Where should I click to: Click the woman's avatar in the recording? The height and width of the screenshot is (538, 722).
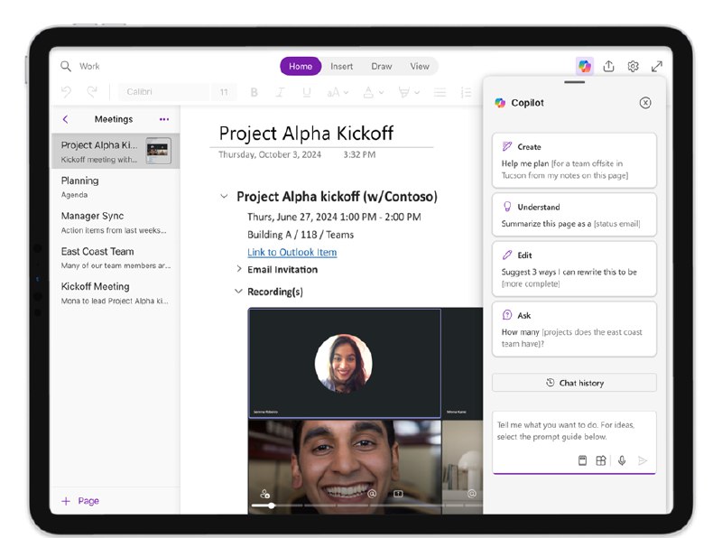pos(344,364)
